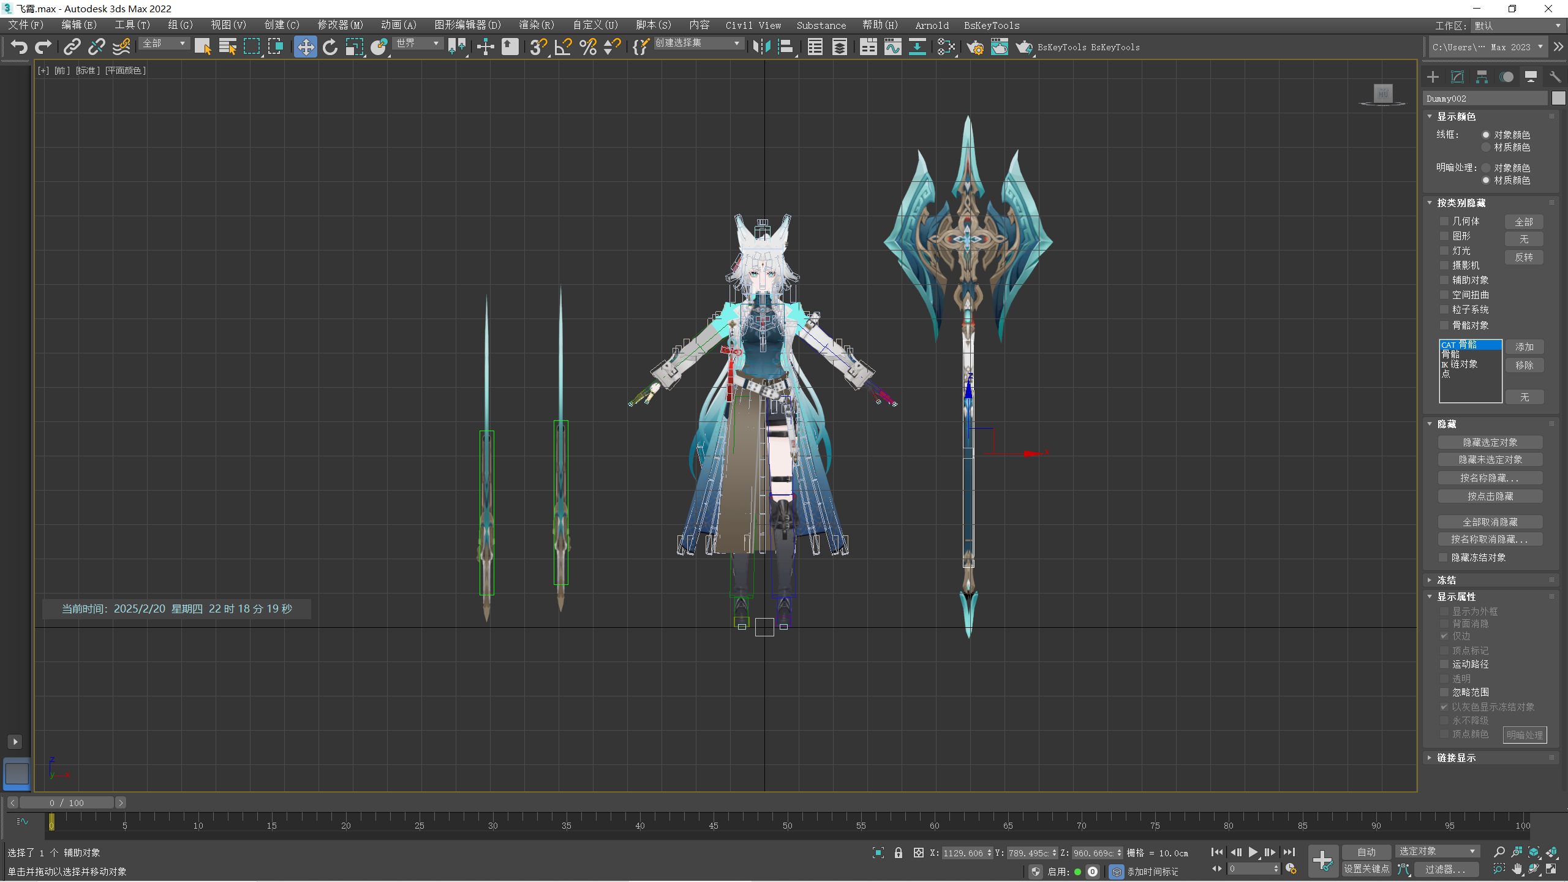
Task: Open the 修改器(M) menu
Action: point(341,25)
